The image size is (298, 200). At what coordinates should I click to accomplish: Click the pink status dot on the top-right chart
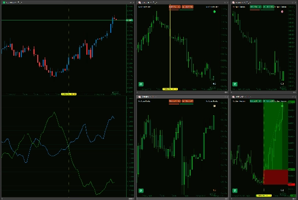pos(282,11)
